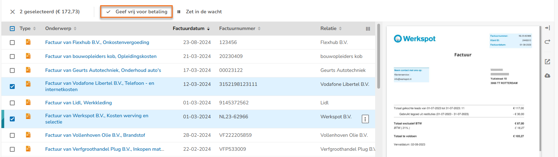558x157 pixels.
Task: Click invoice number NL23-62966
Action: [234, 117]
